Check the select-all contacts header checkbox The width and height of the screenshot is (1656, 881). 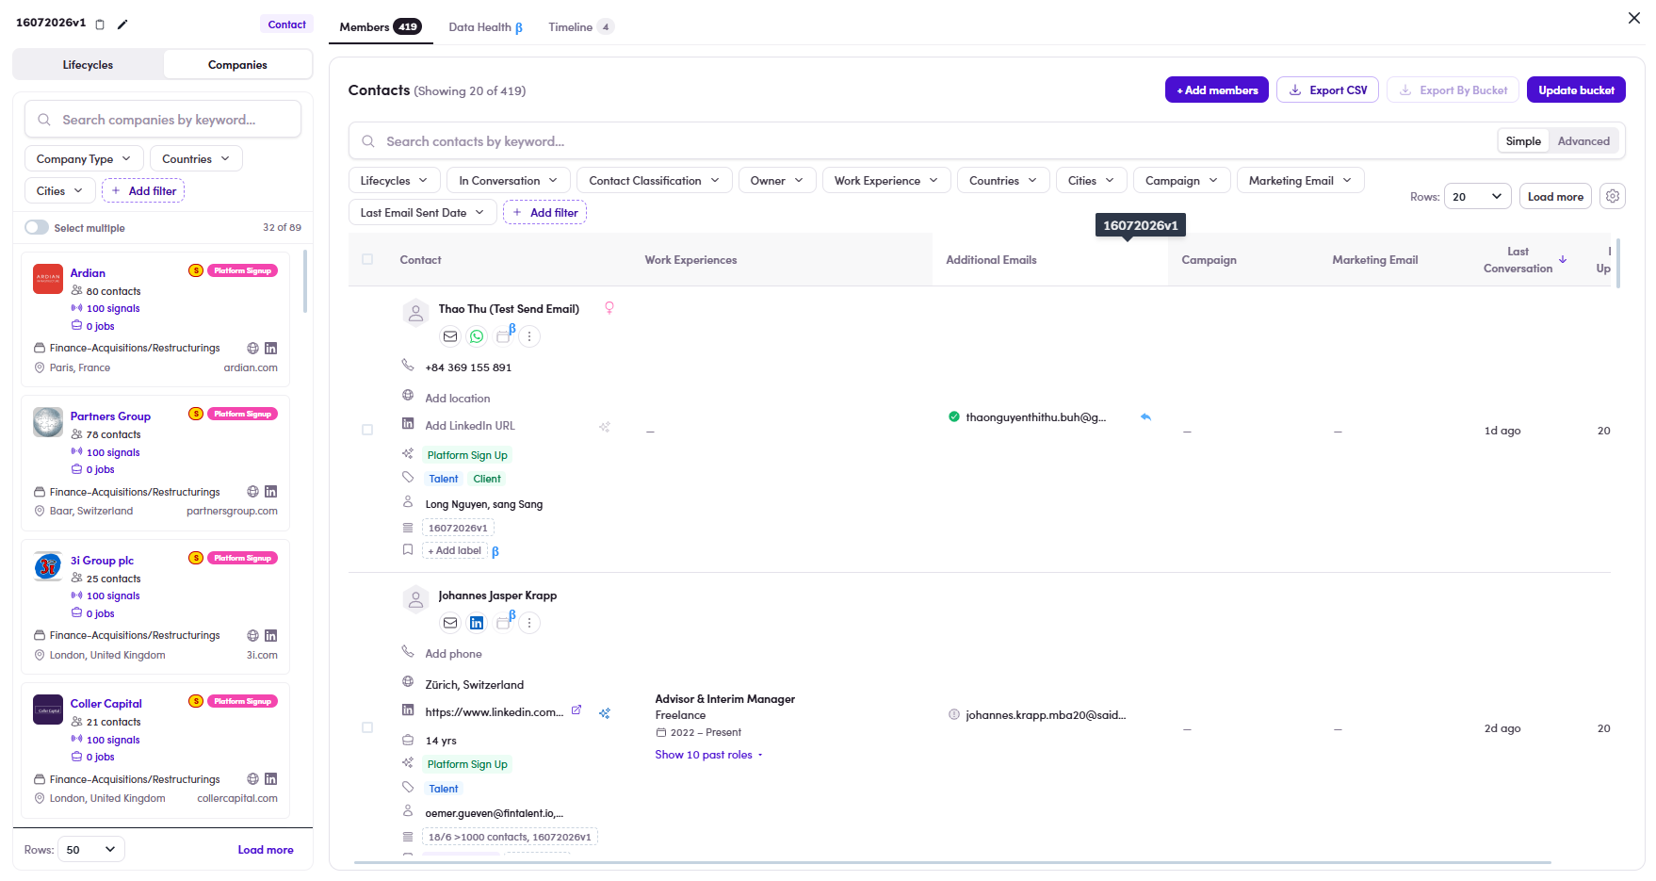[x=367, y=259]
